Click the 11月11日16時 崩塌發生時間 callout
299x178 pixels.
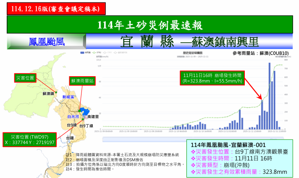tap(212, 78)
